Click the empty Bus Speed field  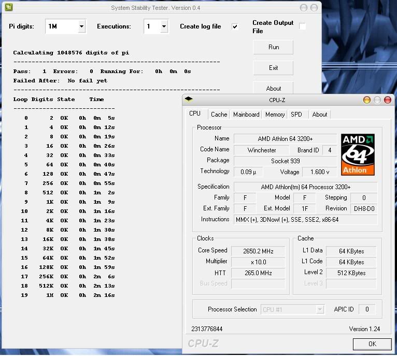click(258, 283)
